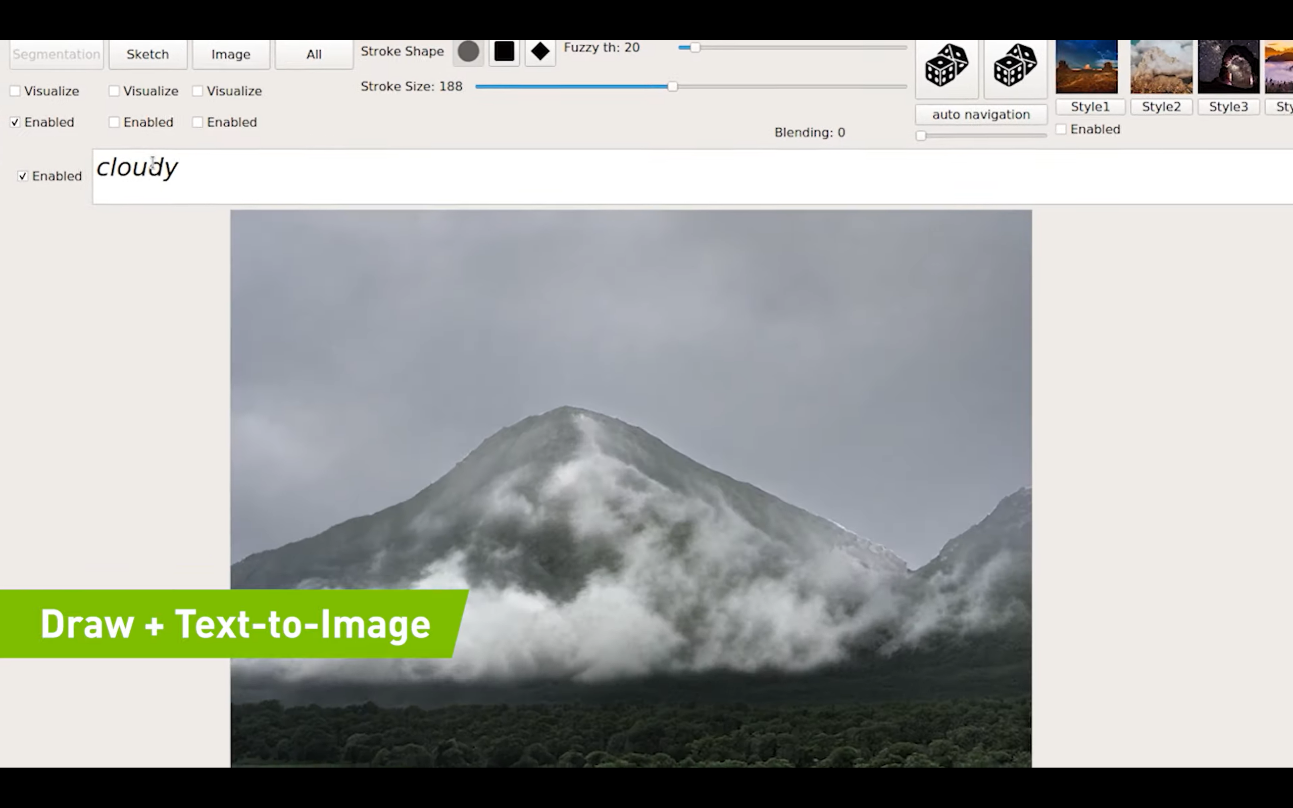The width and height of the screenshot is (1293, 808).
Task: Toggle Enabled checkbox beside text prompt
Action: click(22, 176)
